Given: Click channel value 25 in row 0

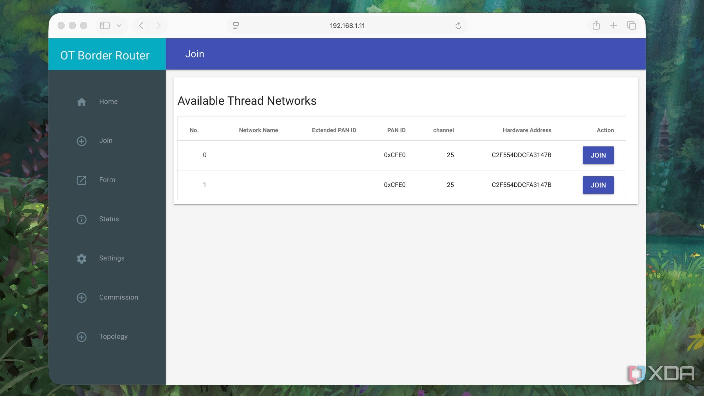Looking at the screenshot, I should click(450, 155).
